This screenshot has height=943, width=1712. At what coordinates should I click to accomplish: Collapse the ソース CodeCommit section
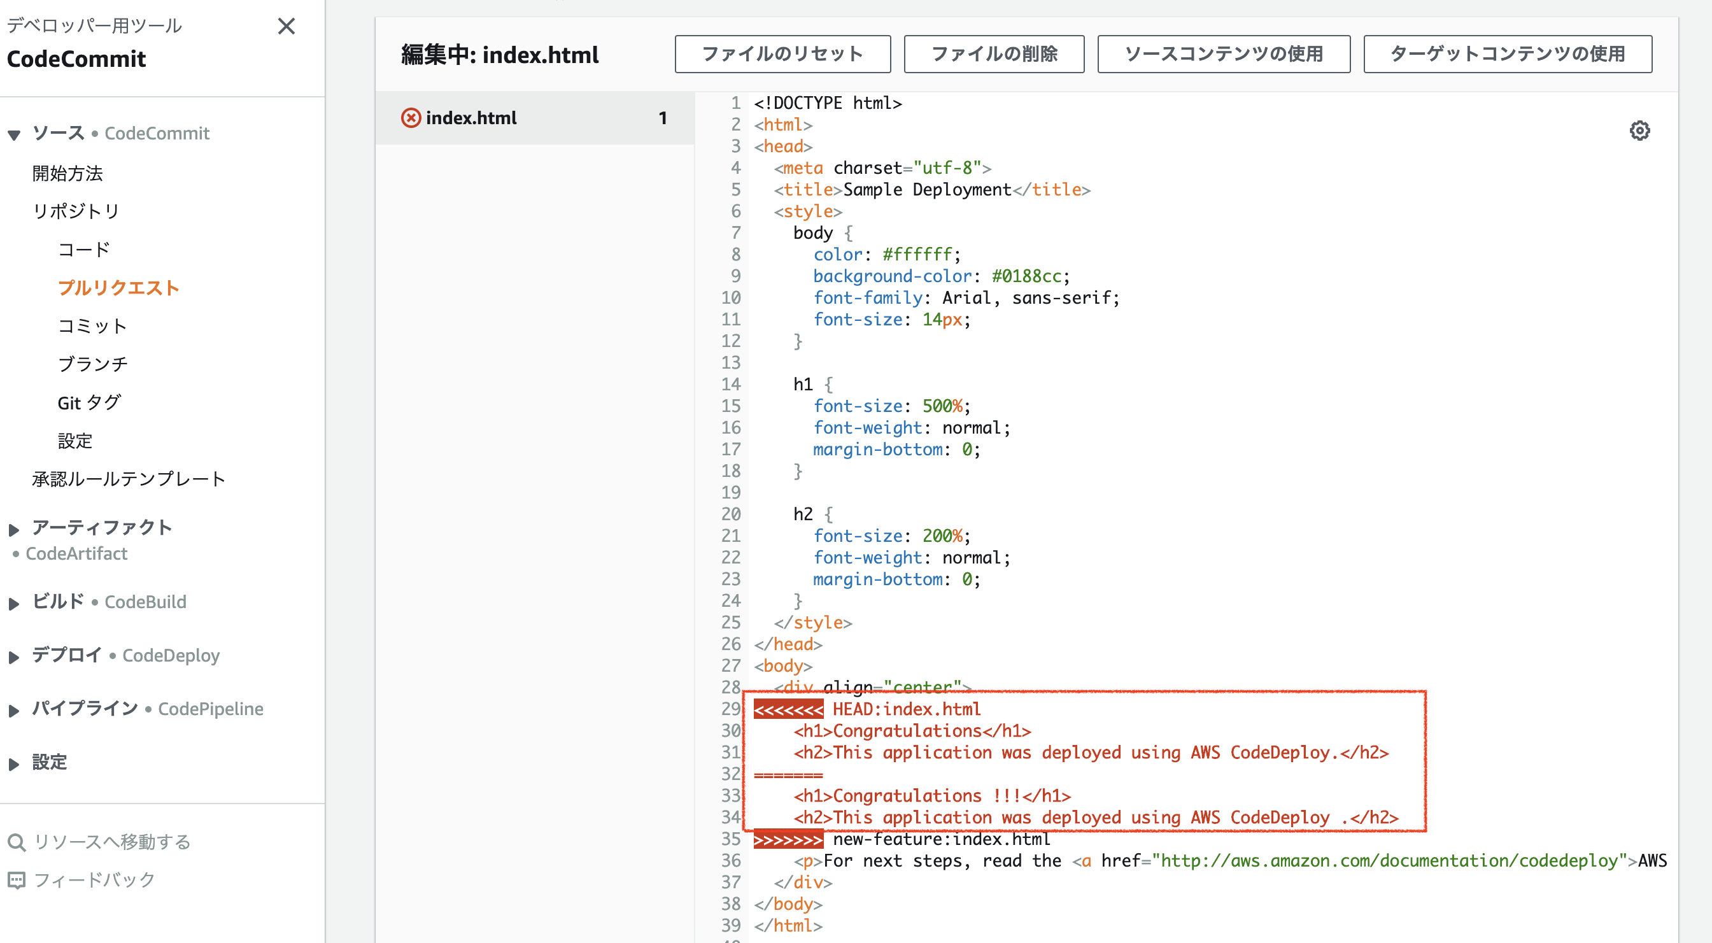(14, 134)
